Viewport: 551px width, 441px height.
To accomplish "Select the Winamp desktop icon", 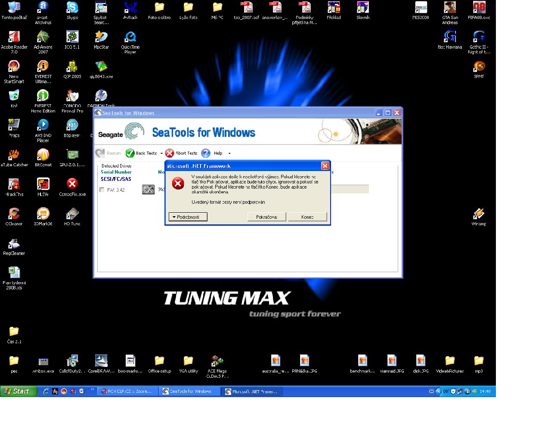I will point(479,217).
